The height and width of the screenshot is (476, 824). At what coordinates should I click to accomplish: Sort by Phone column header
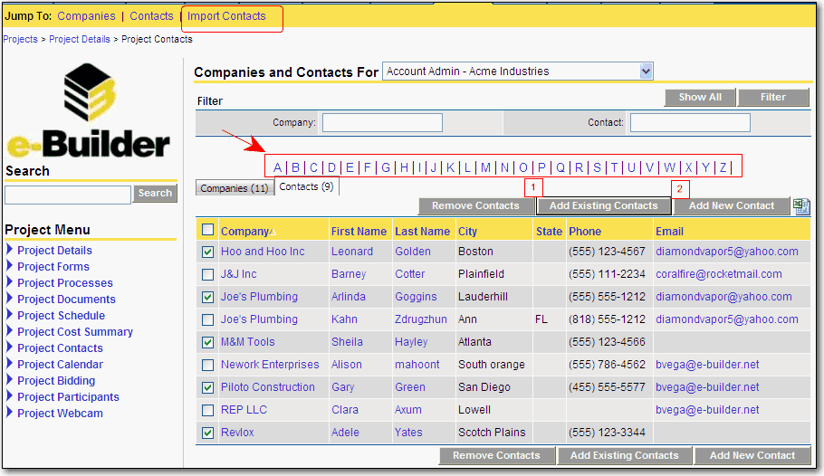click(x=585, y=231)
